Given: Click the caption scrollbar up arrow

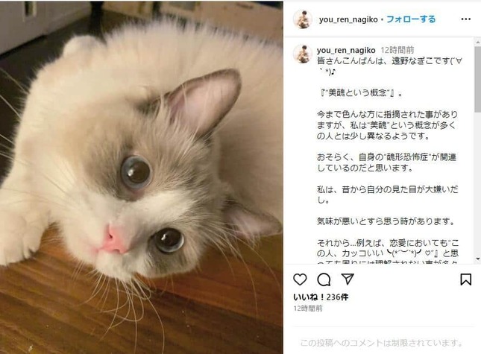Looking at the screenshot, I should (x=477, y=42).
